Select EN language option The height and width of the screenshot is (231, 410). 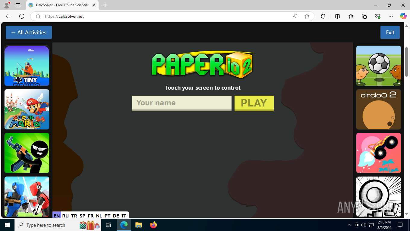point(56,216)
